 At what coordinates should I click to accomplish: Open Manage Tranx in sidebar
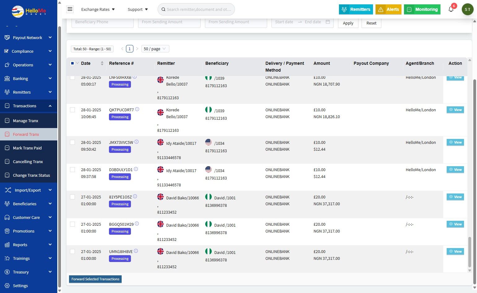coord(25,121)
